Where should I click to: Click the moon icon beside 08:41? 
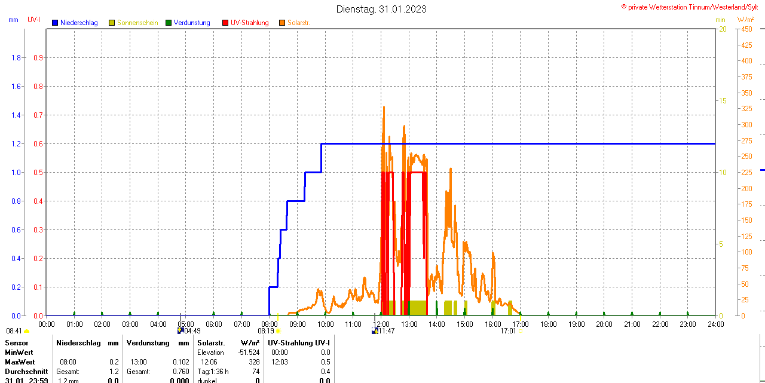coord(27,331)
